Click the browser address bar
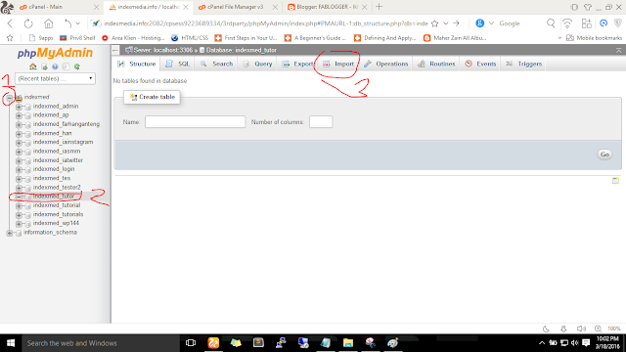This screenshot has width=626, height=352. click(265, 23)
